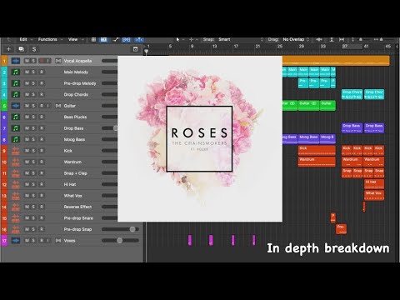Click the Bass Plucks instrument icon
Viewport: 400px width, 300px height.
16,117
